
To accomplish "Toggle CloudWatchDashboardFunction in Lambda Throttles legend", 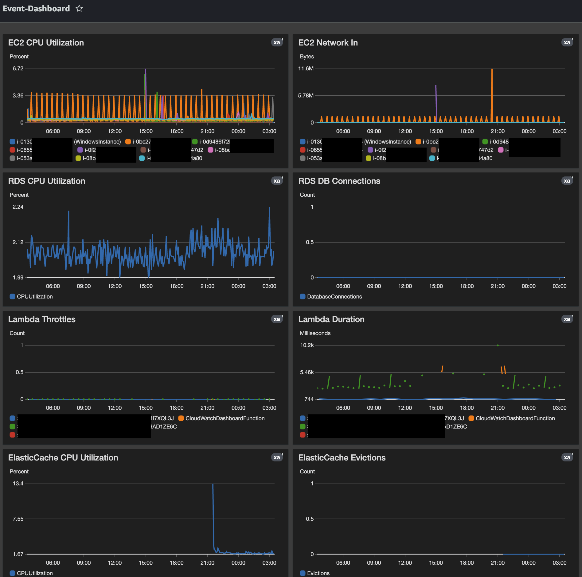I will click(x=225, y=418).
